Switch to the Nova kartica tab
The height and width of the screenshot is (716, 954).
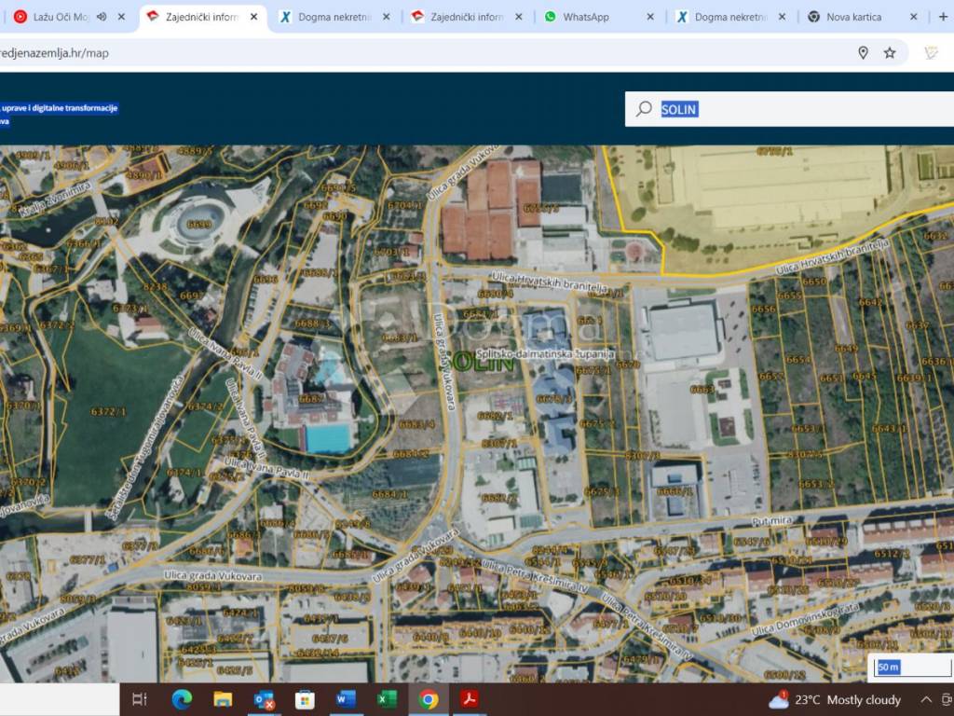pos(852,17)
